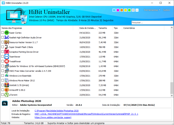The height and width of the screenshot is (125, 174).
Task: Open more theme colors ellipsis button
Action: tap(137, 10)
